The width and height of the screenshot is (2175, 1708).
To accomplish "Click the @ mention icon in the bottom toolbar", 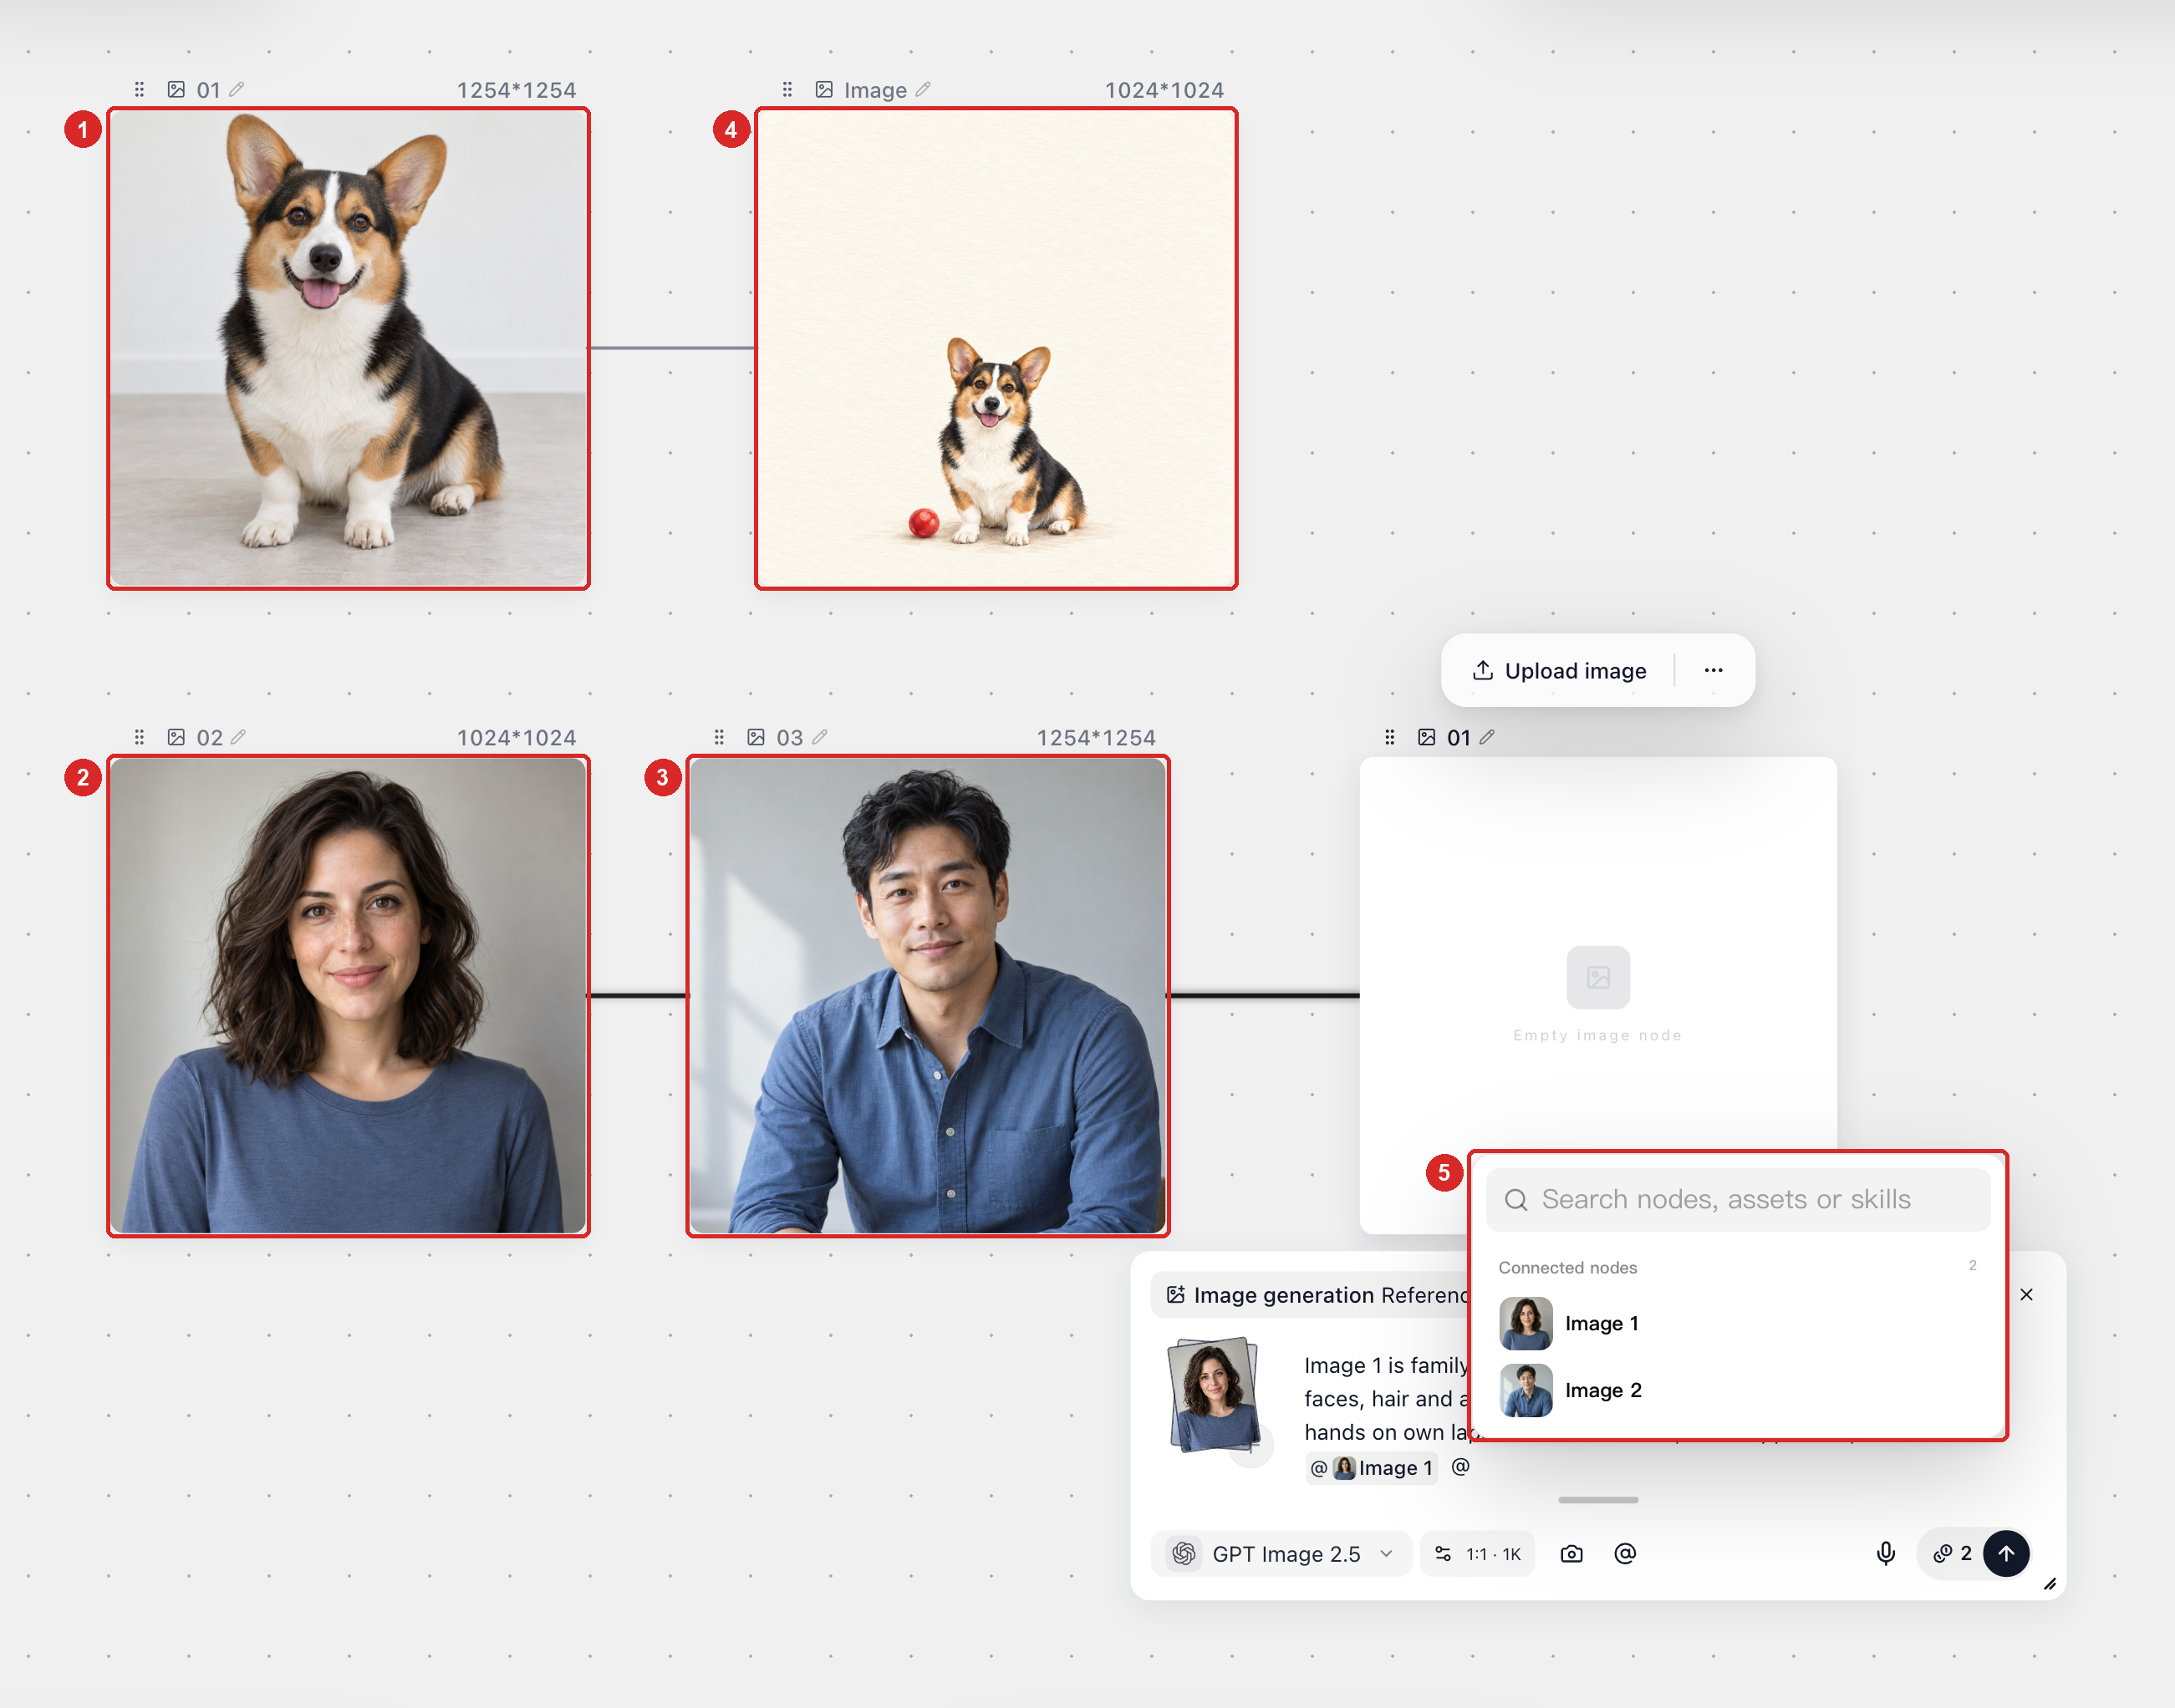I will (x=1625, y=1553).
